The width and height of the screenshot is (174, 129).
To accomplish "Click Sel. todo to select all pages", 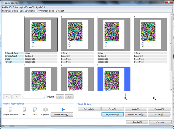I will pos(89,109).
